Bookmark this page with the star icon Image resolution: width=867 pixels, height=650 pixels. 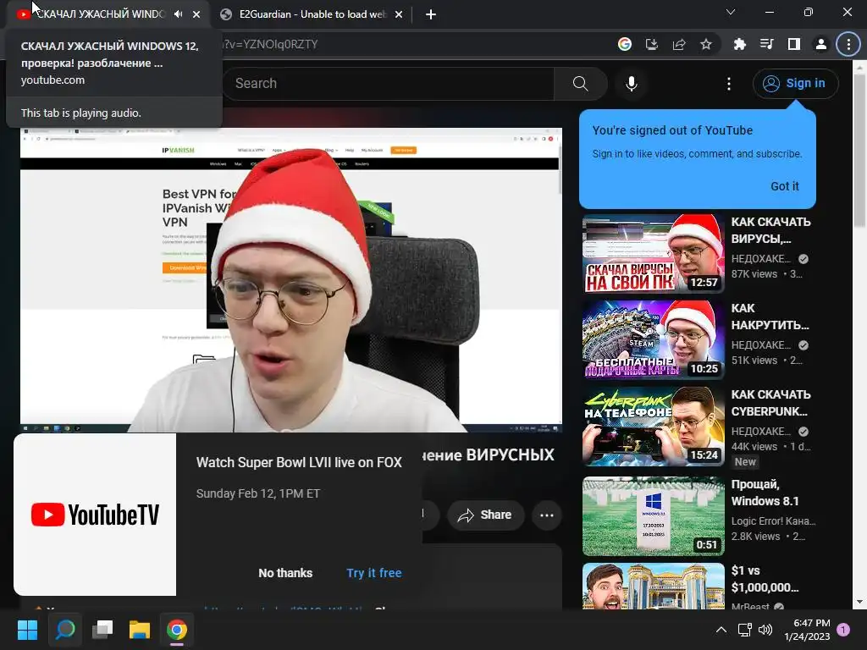click(706, 44)
